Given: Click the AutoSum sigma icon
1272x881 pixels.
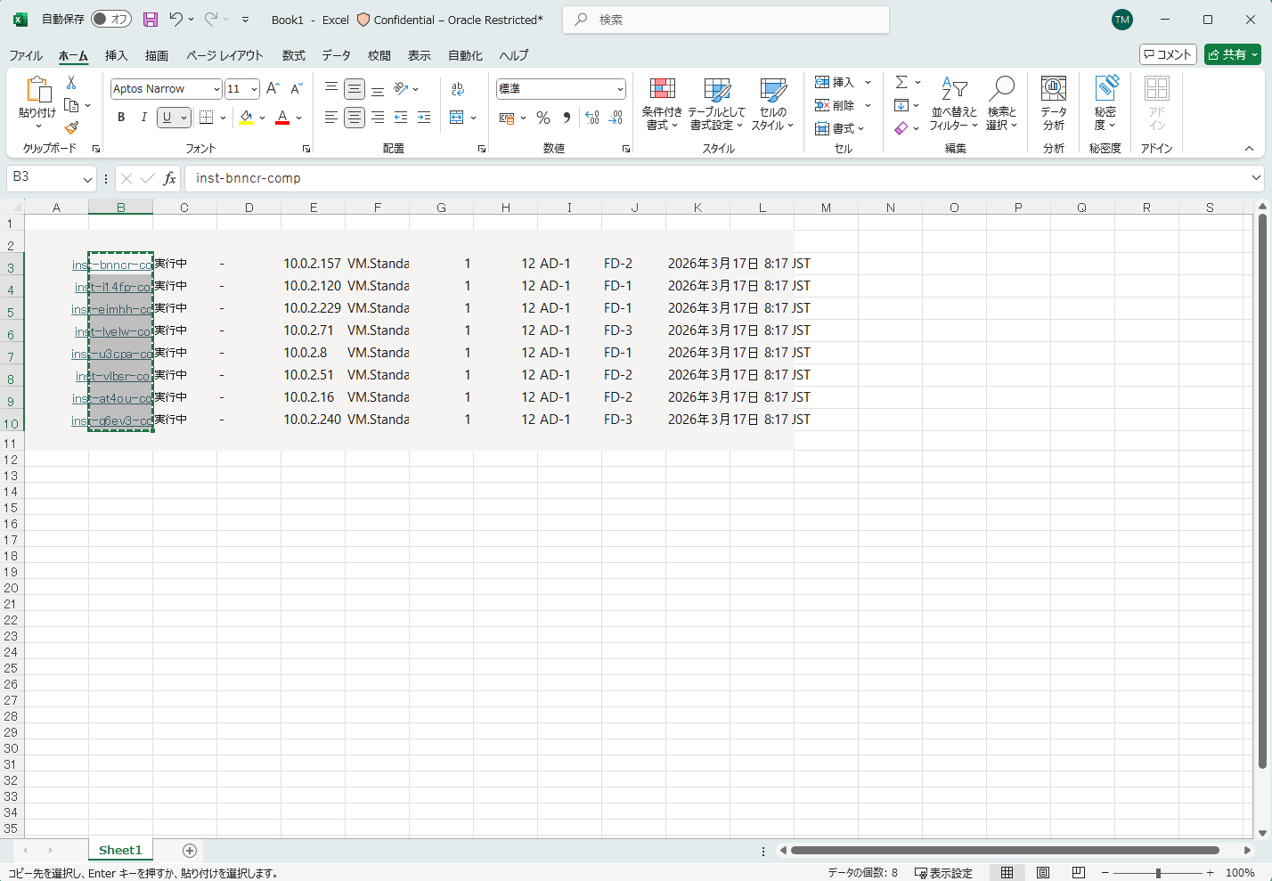Looking at the screenshot, I should (901, 82).
